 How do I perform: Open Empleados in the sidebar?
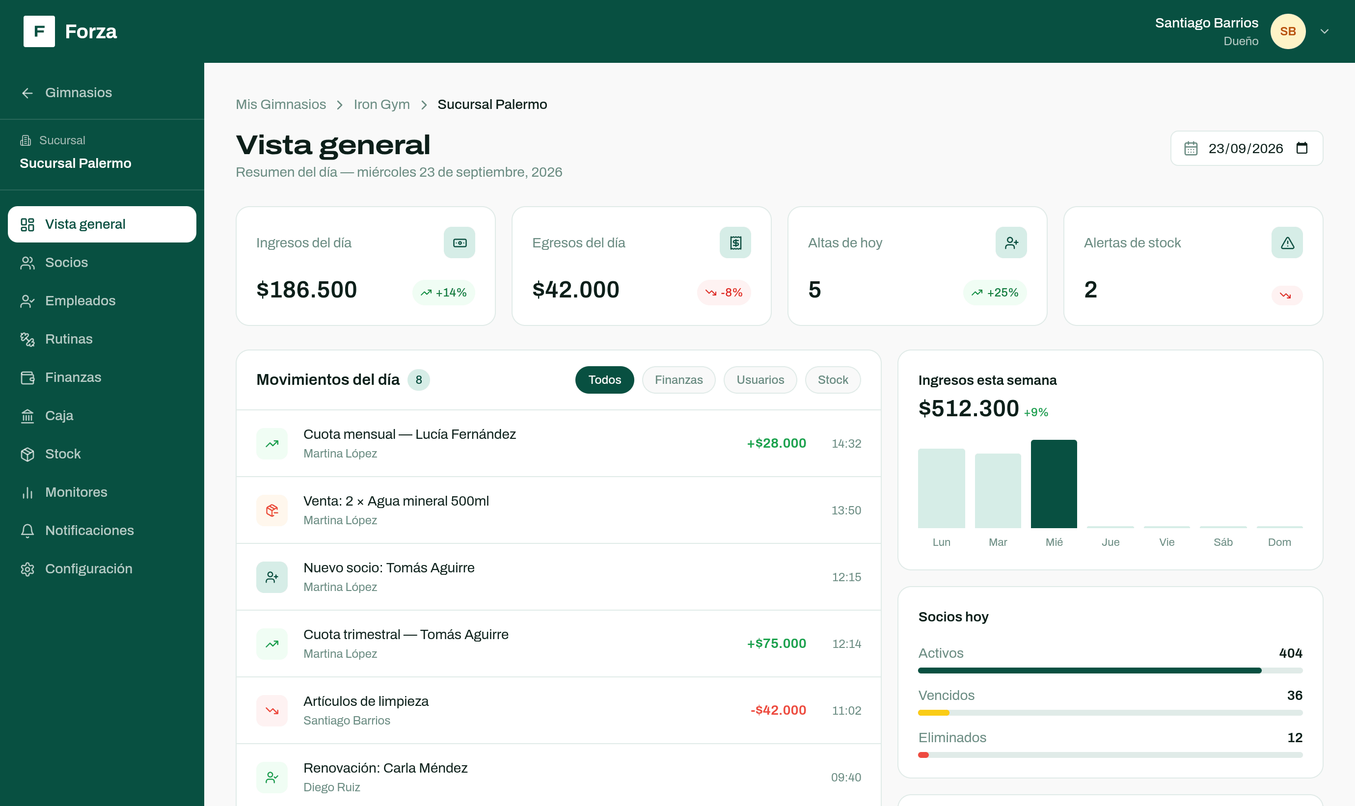coord(102,301)
